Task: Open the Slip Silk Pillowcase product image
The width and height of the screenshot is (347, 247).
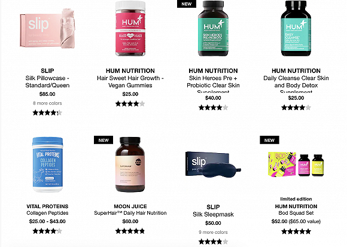Action: [x=47, y=28]
